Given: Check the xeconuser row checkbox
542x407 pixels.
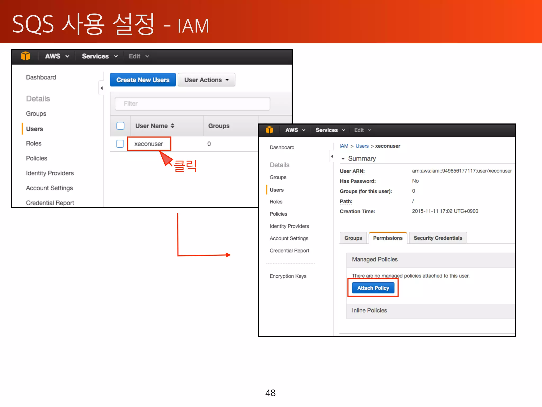Looking at the screenshot, I should pyautogui.click(x=120, y=144).
